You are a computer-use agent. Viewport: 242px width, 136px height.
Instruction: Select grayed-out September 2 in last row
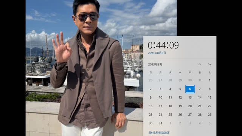click(x=180, y=123)
